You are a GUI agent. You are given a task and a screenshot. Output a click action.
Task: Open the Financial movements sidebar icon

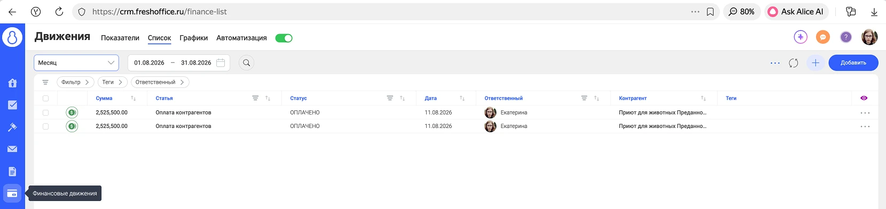(x=12, y=193)
